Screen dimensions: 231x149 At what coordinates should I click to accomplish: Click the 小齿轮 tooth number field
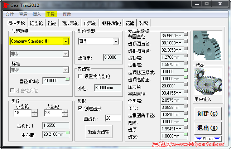[x=23, y=113]
